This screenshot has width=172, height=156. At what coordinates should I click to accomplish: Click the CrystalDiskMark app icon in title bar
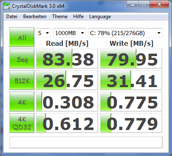pyautogui.click(x=7, y=6)
